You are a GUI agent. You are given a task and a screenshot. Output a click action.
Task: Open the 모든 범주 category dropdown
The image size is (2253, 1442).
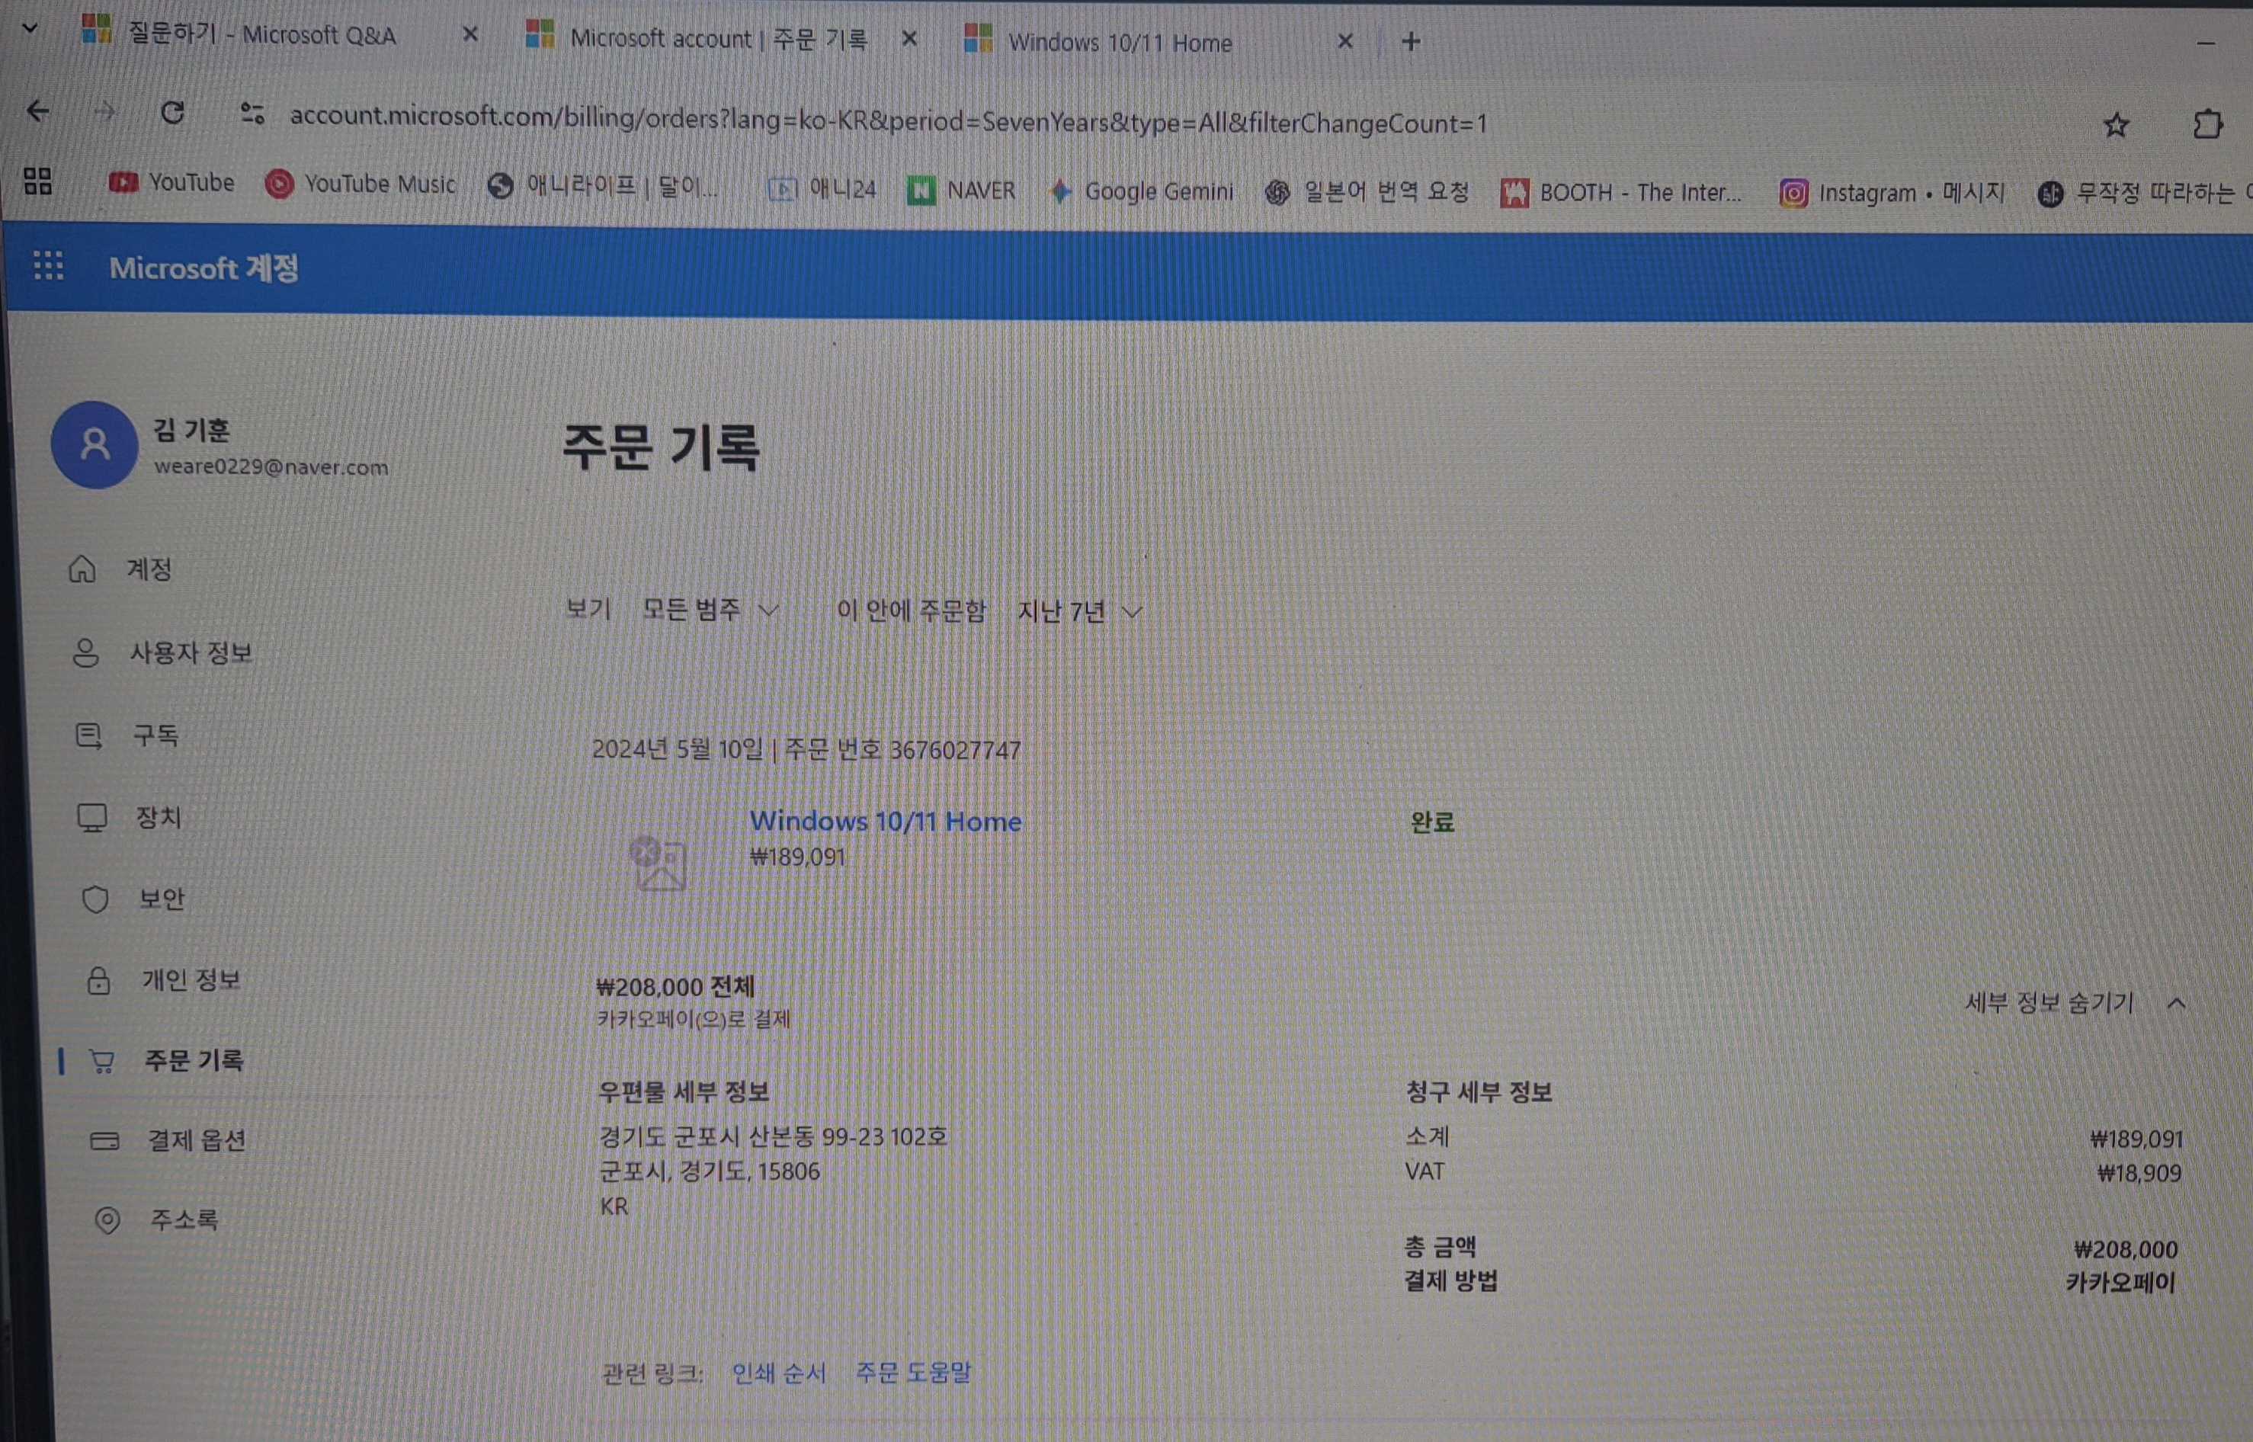coord(711,610)
